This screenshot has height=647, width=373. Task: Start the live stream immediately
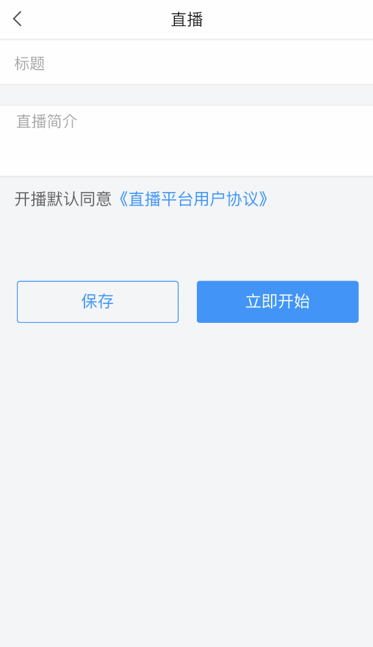(x=277, y=301)
